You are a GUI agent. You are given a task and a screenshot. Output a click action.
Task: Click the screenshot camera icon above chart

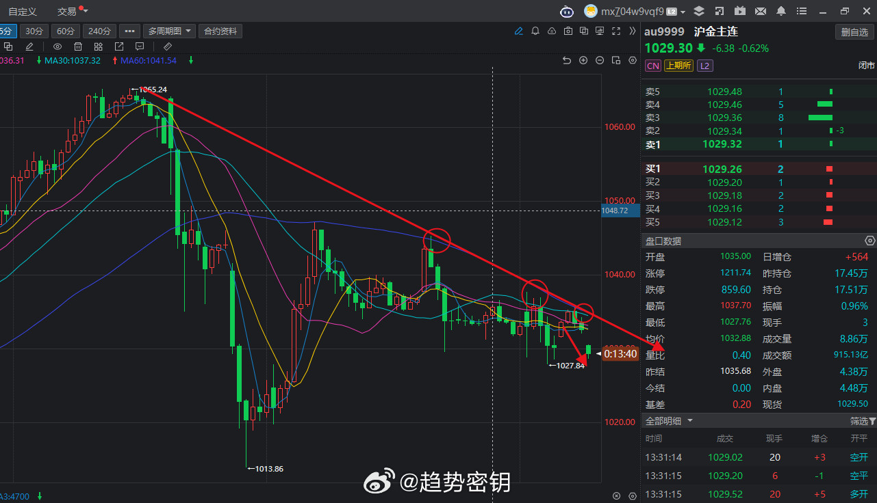pos(568,31)
